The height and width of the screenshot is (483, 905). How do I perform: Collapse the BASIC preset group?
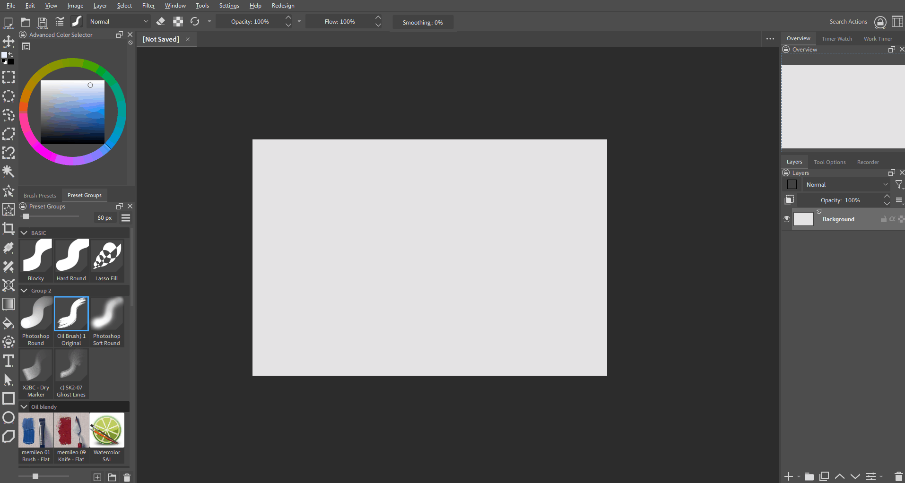click(24, 233)
